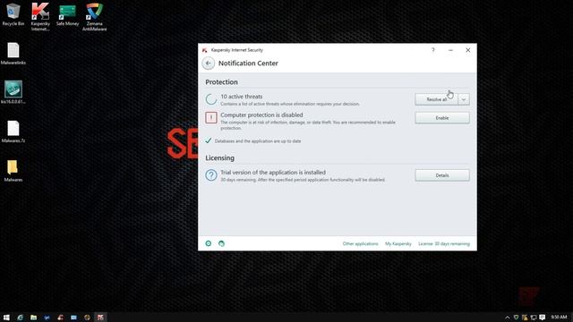Viewport: 573px width, 322px height.
Task: Open Kaspersky help question mark icon
Action: pyautogui.click(x=433, y=50)
